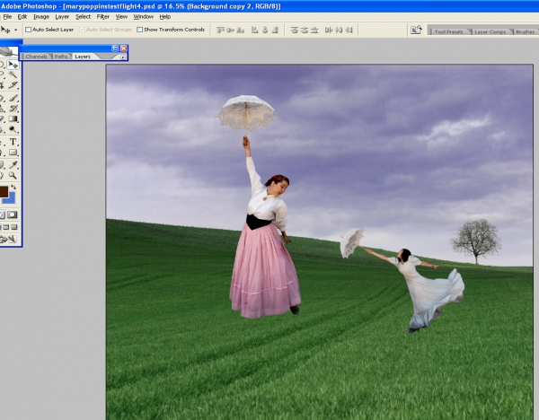539x420 pixels.
Task: Click the pink-skirted woman in the canvas
Action: pos(265,248)
